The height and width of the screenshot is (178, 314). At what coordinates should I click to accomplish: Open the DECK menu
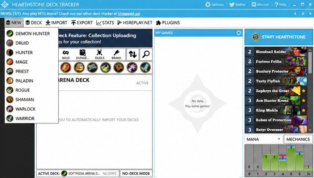34,23
